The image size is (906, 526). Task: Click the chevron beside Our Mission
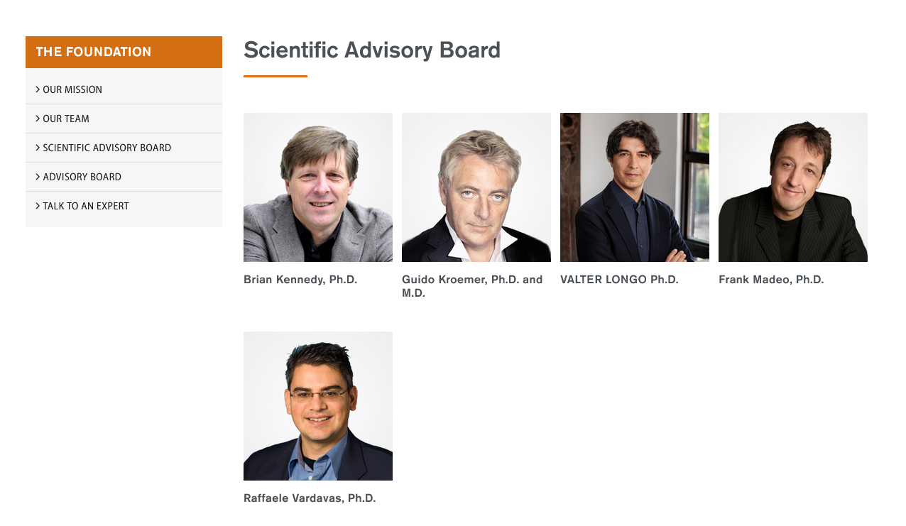[38, 89]
